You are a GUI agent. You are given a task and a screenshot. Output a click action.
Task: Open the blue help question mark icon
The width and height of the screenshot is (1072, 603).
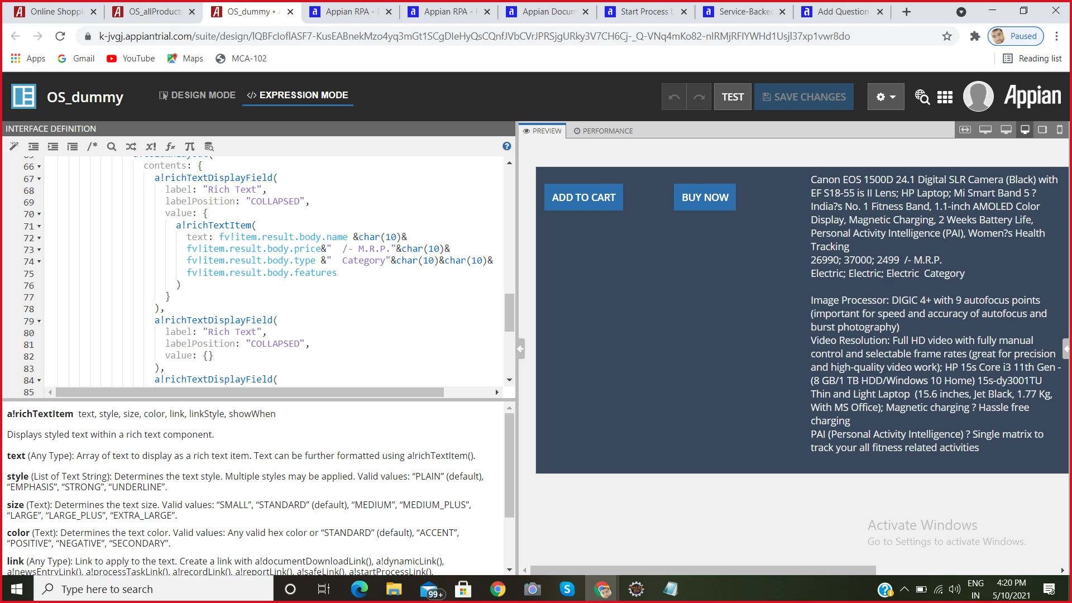tap(506, 146)
